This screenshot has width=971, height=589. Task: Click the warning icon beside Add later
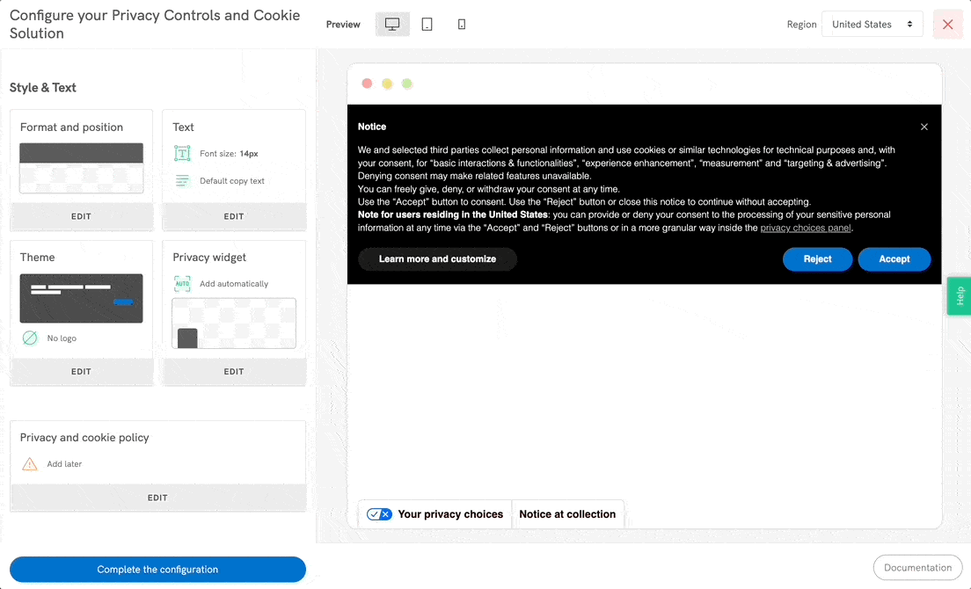(x=30, y=464)
